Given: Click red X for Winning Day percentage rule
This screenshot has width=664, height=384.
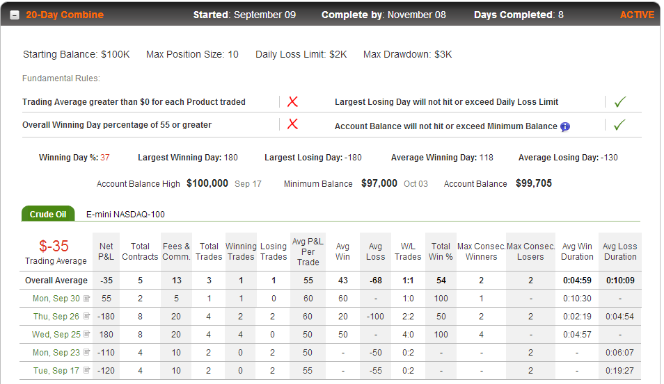Looking at the screenshot, I should [x=292, y=124].
